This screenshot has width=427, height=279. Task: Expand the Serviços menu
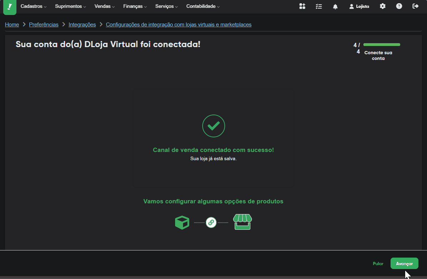click(167, 6)
